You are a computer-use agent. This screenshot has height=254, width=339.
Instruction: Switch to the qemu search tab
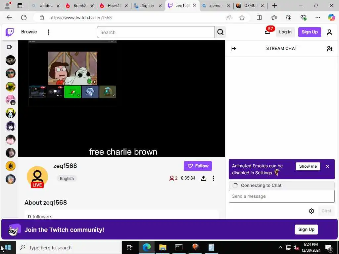tap(216, 6)
